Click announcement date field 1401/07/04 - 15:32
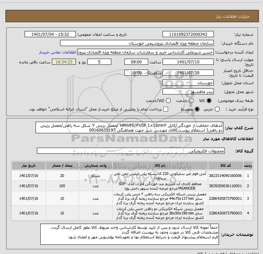This screenshot has width=263, height=254. 50,34
